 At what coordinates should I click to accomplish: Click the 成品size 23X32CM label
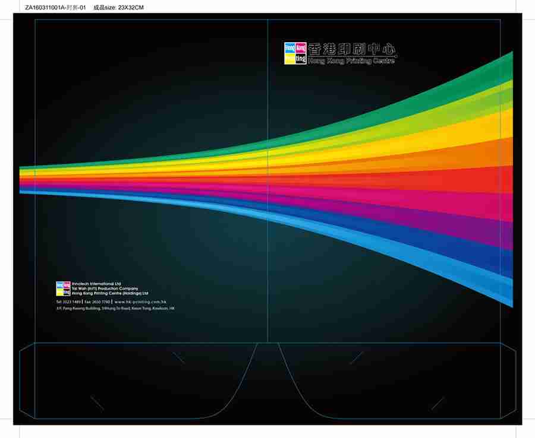119,7
